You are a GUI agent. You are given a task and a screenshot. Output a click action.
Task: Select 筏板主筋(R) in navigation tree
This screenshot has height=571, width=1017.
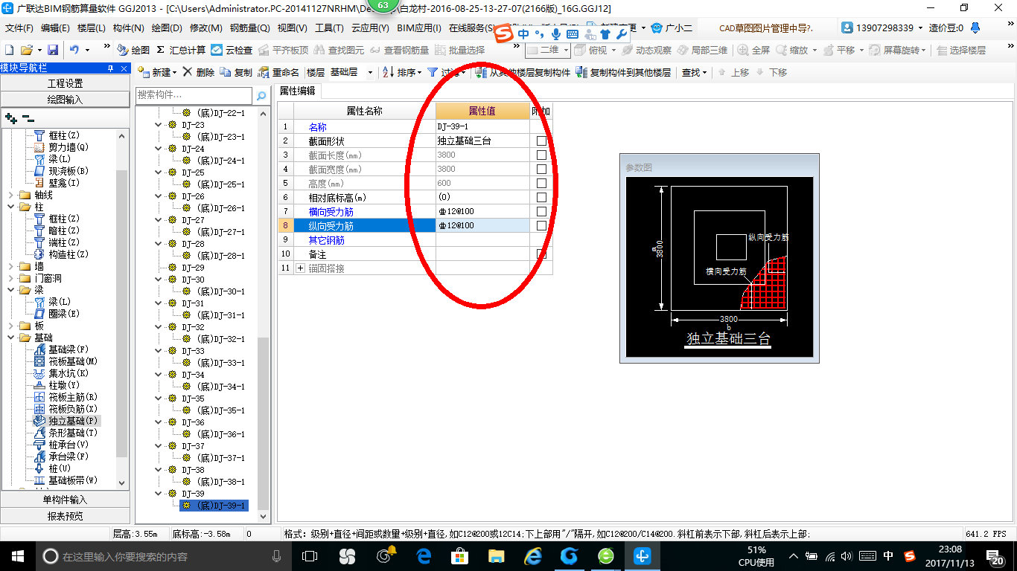click(x=72, y=397)
